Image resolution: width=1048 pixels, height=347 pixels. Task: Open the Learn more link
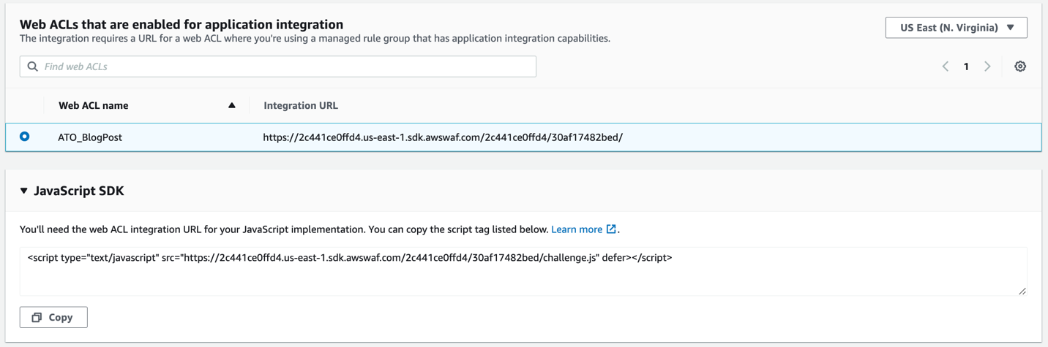[x=576, y=229]
